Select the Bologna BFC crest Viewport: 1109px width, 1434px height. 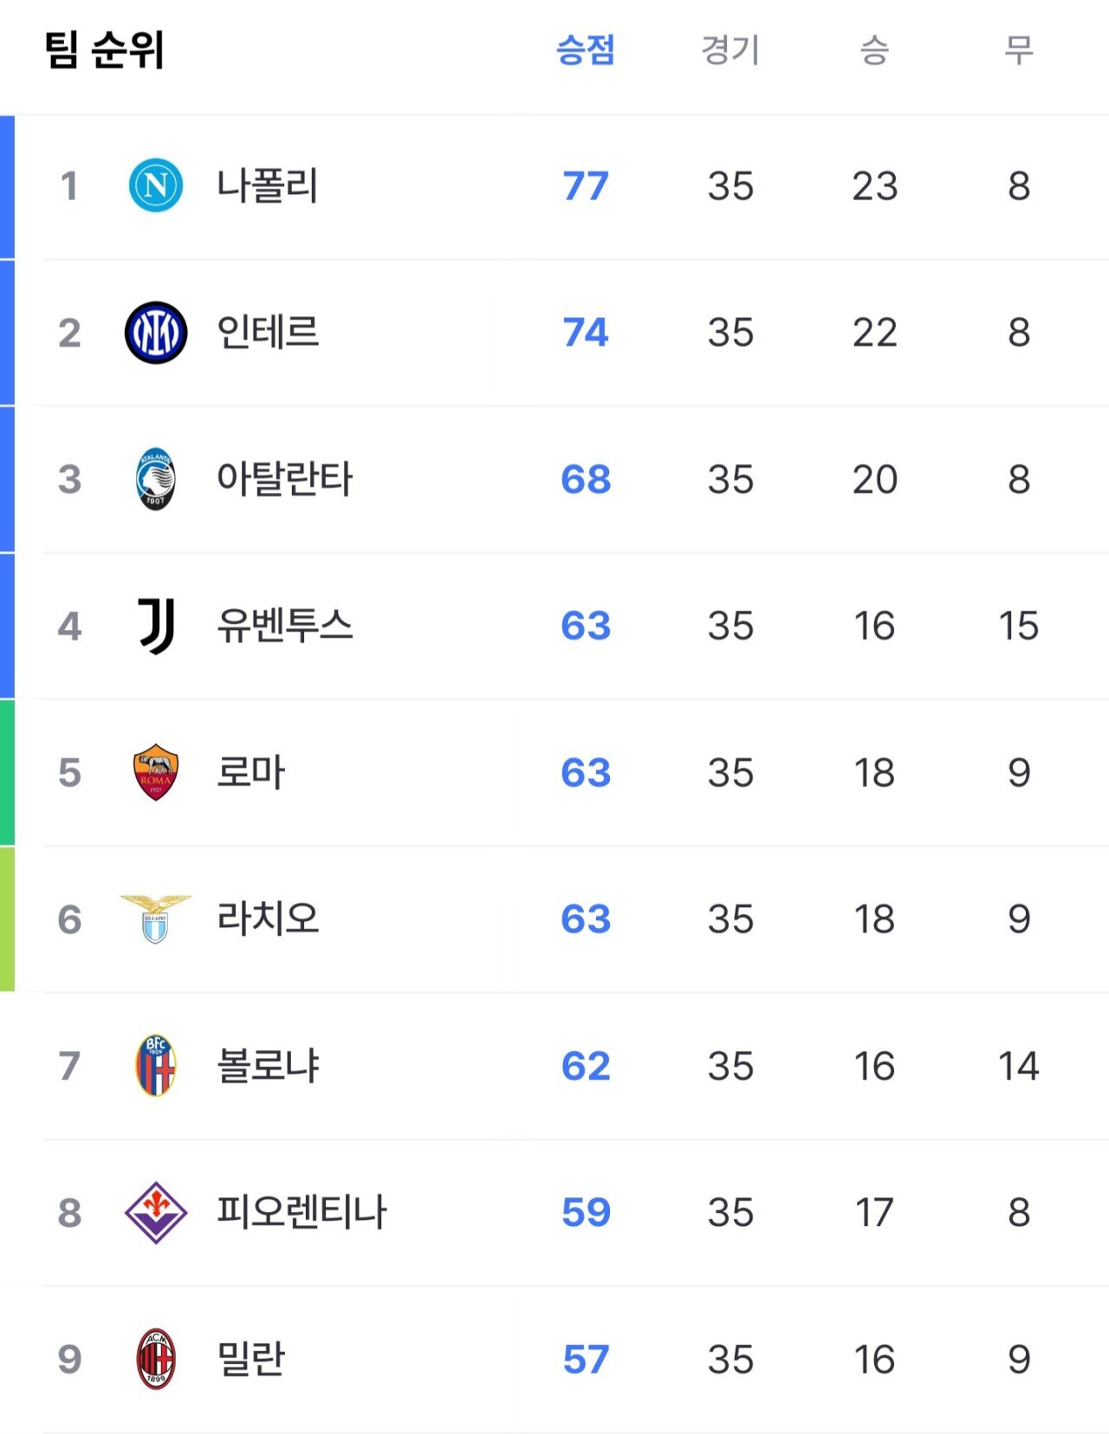[156, 1066]
